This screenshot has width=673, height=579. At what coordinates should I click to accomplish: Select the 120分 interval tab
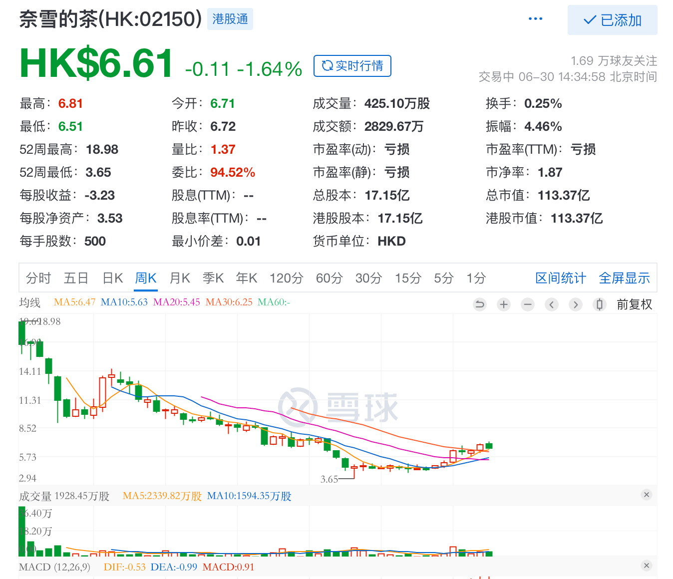click(x=287, y=278)
